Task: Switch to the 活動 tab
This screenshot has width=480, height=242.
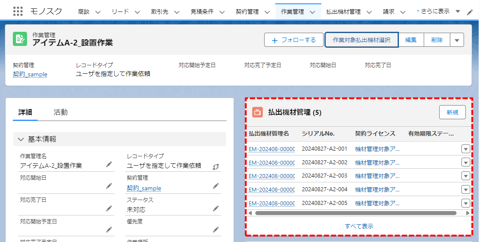Action: 61,112
